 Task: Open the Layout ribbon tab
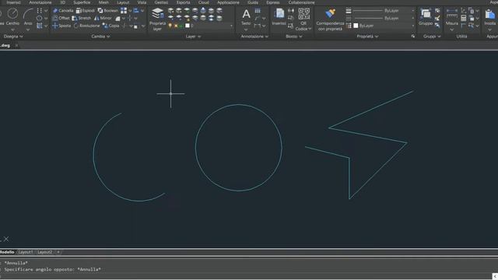[x=123, y=2]
